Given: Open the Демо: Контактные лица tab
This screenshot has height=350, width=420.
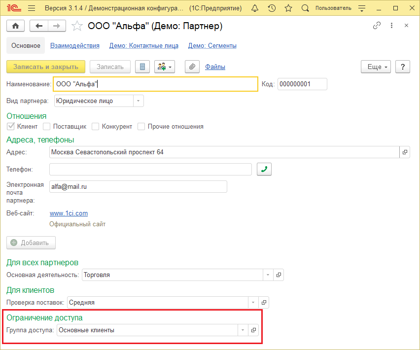Looking at the screenshot, I should pos(144,46).
